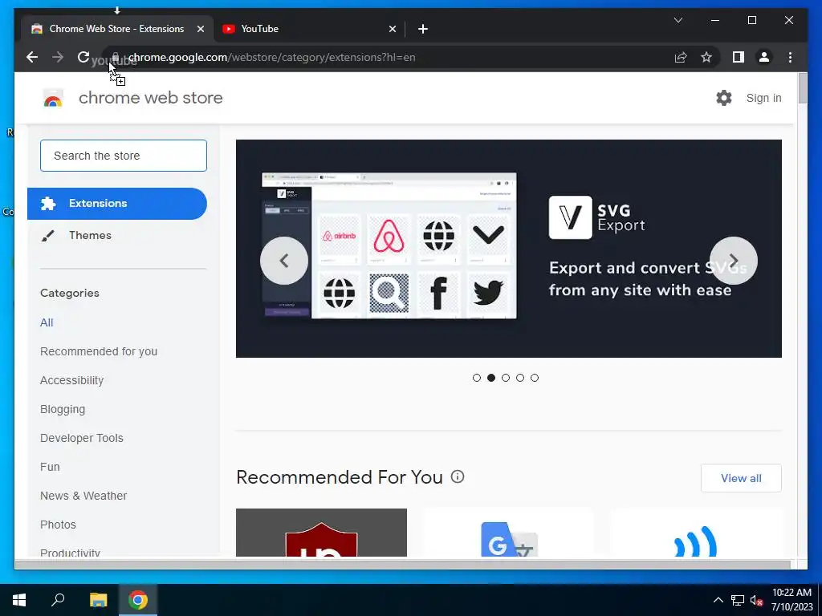The image size is (822, 616).
Task: Click the browser forward arrow
Action: (58, 57)
